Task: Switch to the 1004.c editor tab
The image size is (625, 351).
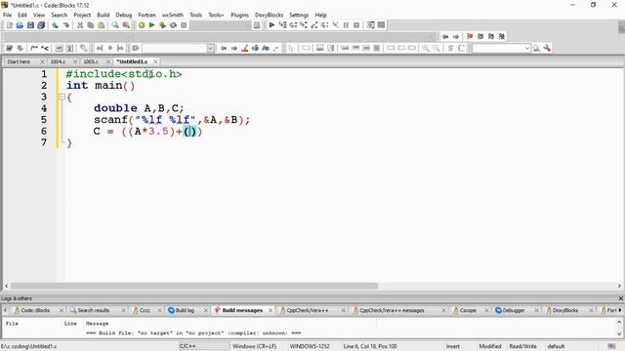Action: pos(58,61)
